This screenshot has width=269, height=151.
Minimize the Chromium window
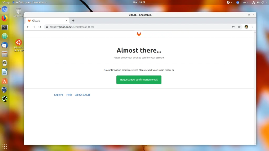pyautogui.click(x=244, y=15)
